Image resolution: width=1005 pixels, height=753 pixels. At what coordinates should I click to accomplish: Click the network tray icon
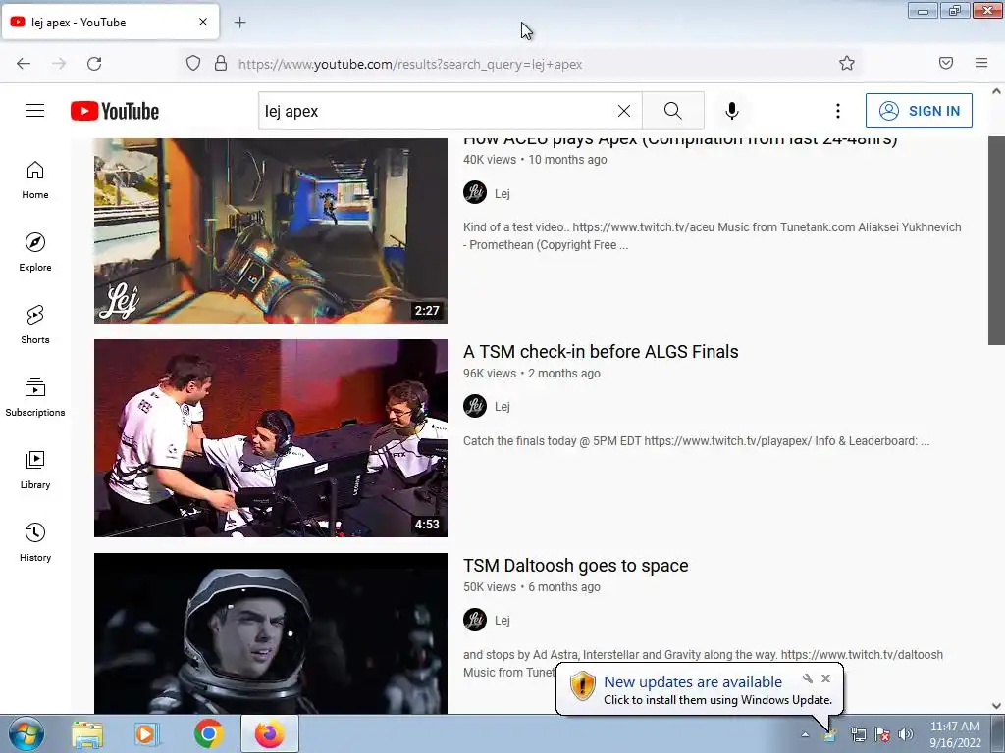coord(858,734)
